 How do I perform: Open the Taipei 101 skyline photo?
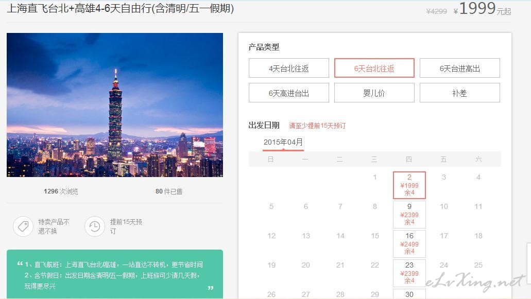(x=115, y=105)
